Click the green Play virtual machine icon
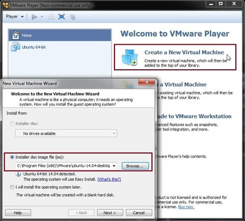The width and height of the screenshot is (245, 221). [x=34, y=17]
